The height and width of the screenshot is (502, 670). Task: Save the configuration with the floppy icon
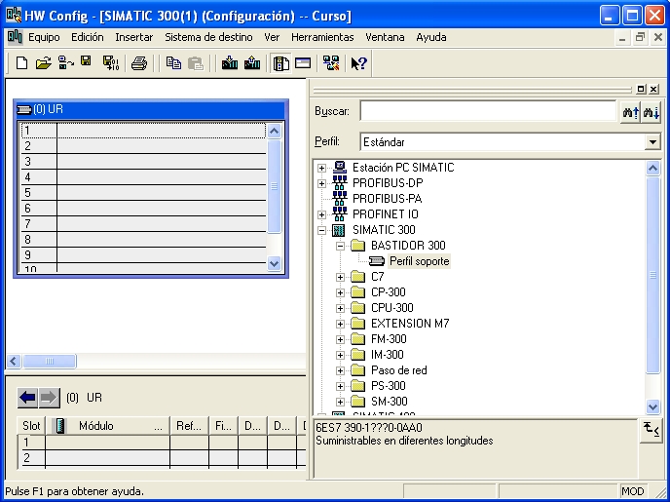tap(86, 61)
